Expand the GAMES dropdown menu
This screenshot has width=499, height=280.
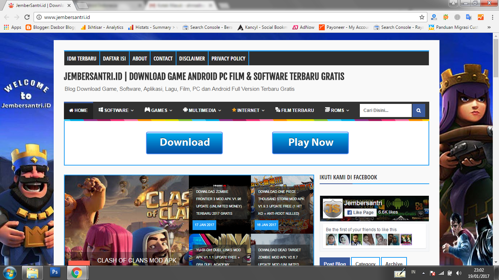[x=159, y=110]
